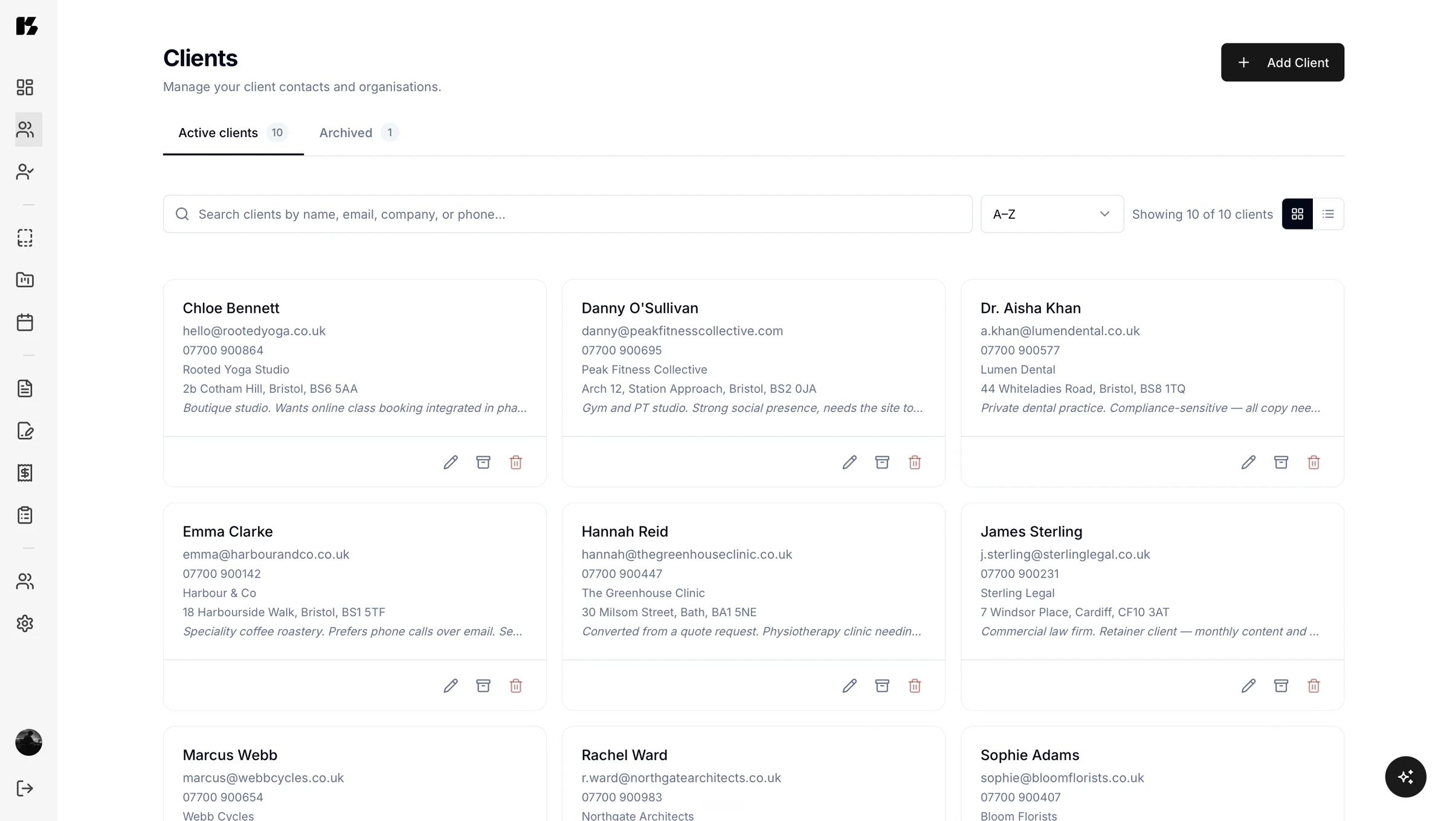Delete Danny O'Sullivan client
This screenshot has width=1450, height=821.
(915, 462)
